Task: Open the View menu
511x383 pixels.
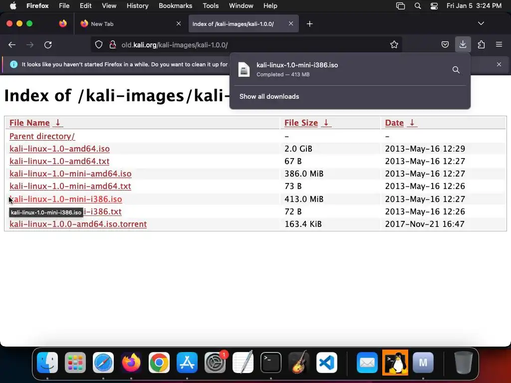Action: pyautogui.click(x=109, y=5)
